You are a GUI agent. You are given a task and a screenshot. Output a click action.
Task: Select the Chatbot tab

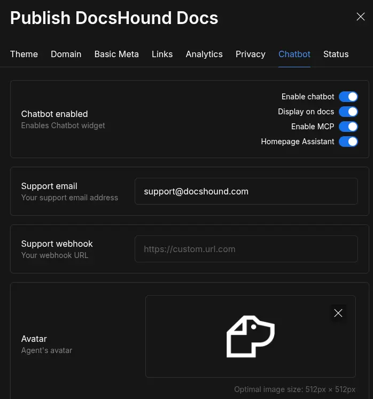click(294, 54)
